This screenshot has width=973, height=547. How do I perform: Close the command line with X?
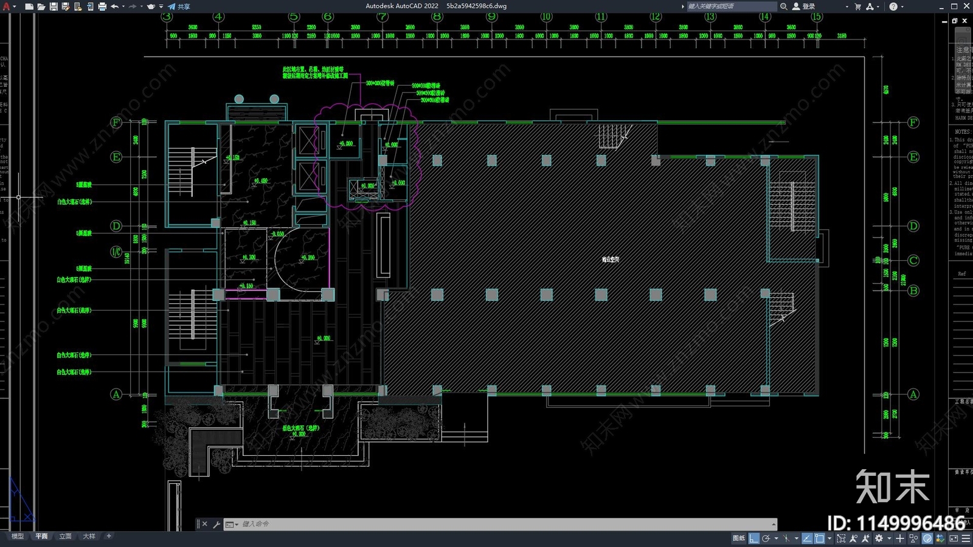tap(205, 524)
